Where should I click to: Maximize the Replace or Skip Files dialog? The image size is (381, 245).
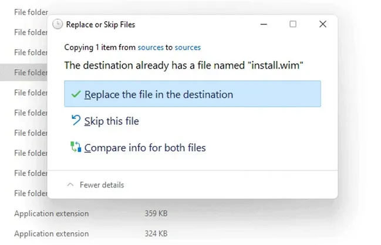(x=293, y=25)
